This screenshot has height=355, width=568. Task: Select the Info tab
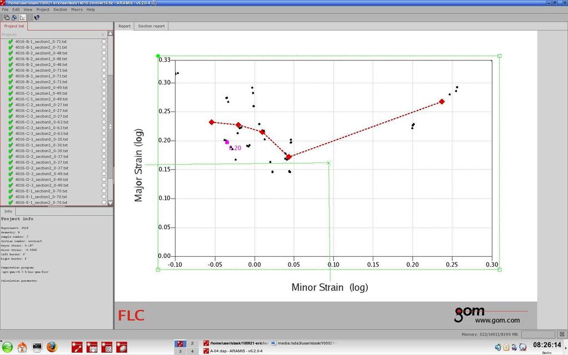pyautogui.click(x=8, y=211)
